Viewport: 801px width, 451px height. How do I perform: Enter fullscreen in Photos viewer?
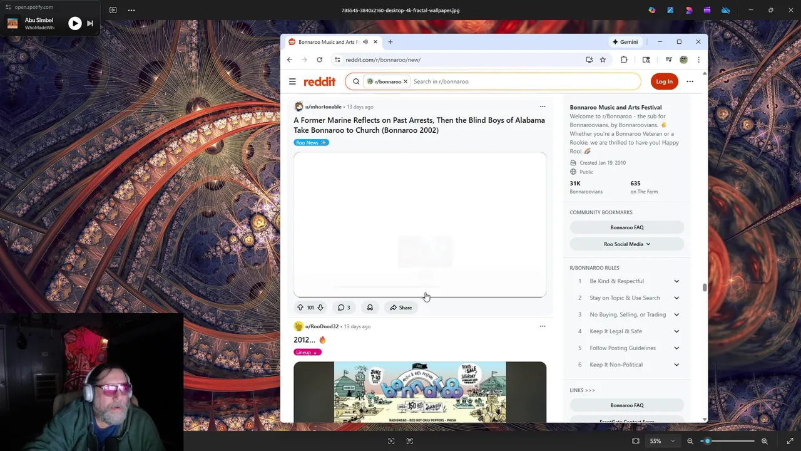[790, 441]
